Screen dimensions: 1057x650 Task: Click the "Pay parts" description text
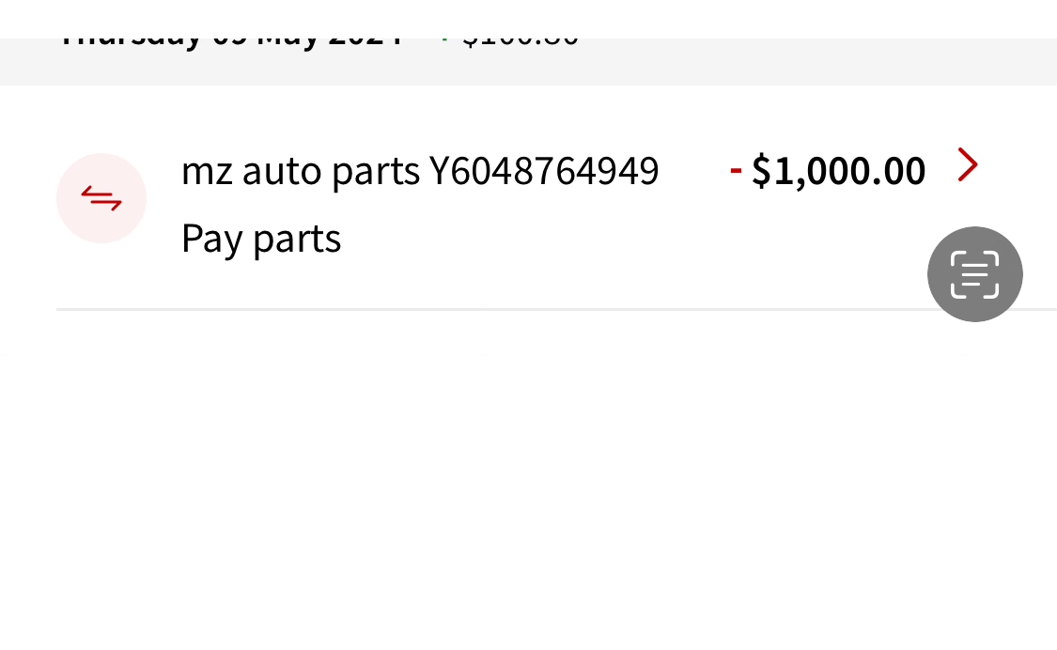(260, 240)
